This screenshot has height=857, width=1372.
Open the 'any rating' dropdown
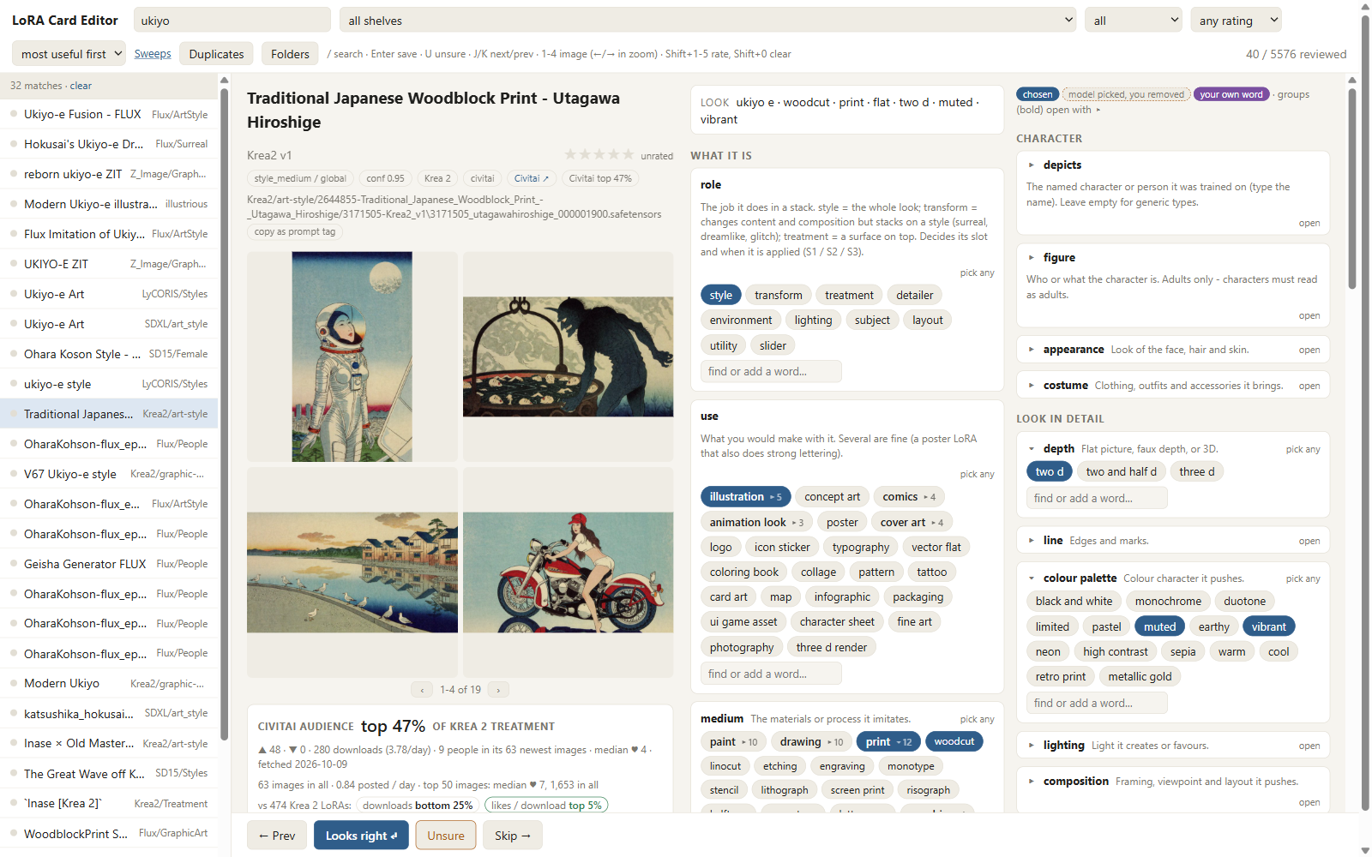coord(1236,21)
